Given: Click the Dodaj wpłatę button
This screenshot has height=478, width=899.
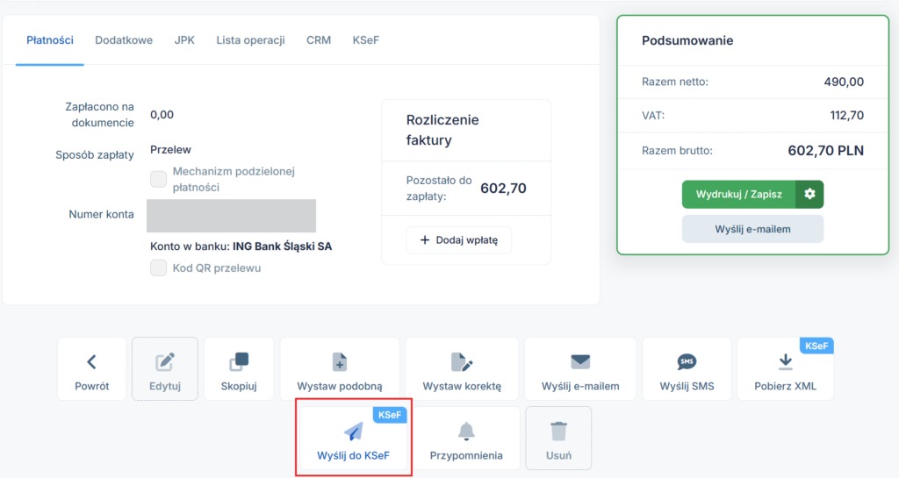Looking at the screenshot, I should (458, 240).
